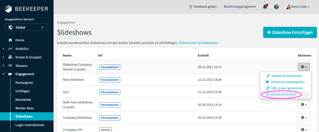Click the Analytics chart icon
Image resolution: width=319 pixels, height=132 pixels.
[x=10, y=49]
